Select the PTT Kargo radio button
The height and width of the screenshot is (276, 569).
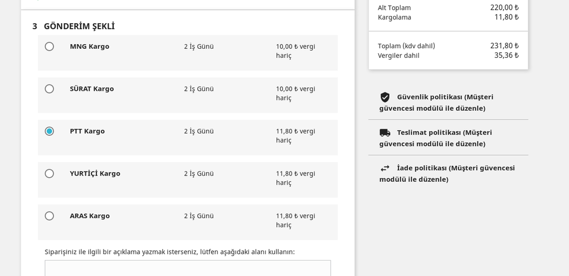(50, 131)
